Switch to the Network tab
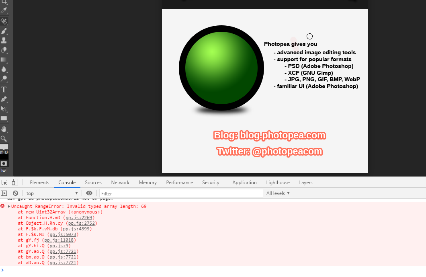 pyautogui.click(x=120, y=183)
